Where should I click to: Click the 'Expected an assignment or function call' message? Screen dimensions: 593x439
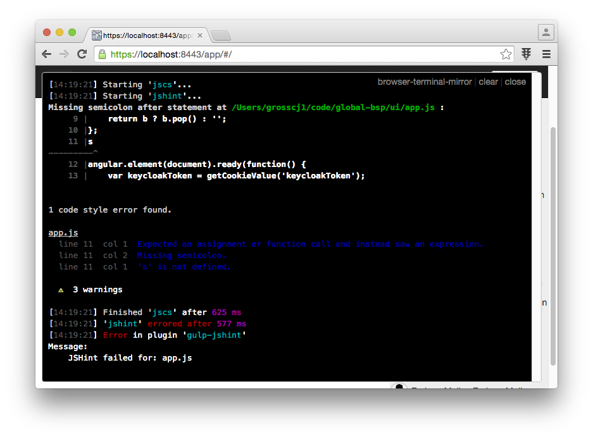point(310,244)
